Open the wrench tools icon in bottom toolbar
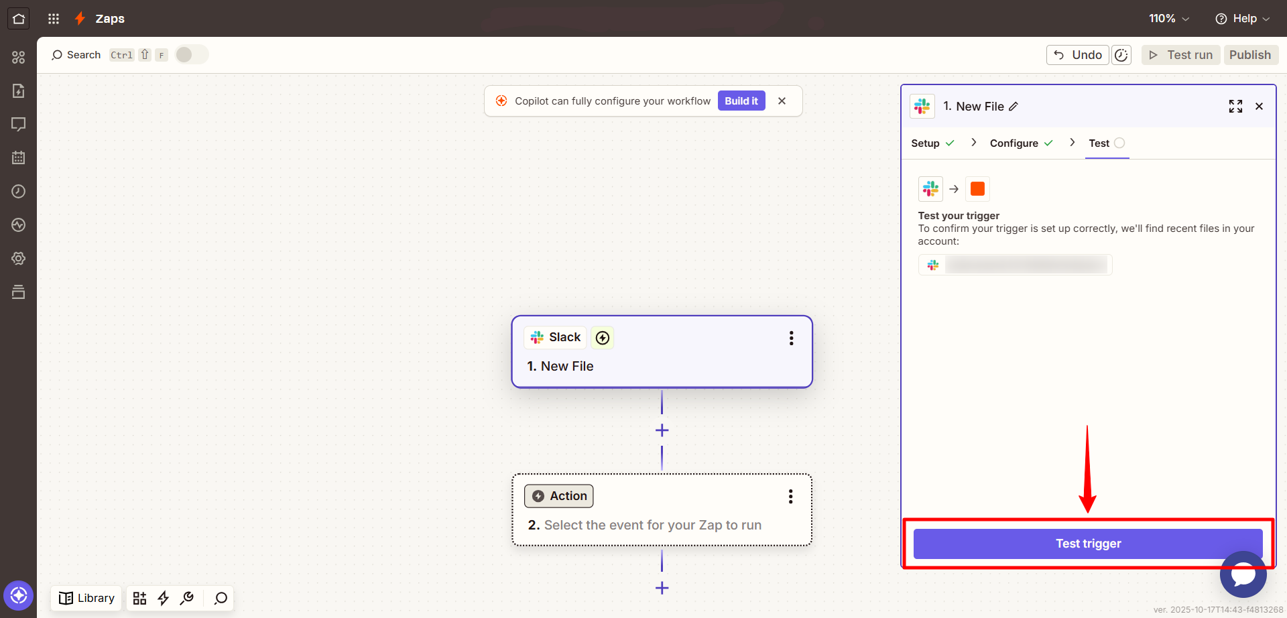This screenshot has width=1287, height=618. (x=187, y=598)
